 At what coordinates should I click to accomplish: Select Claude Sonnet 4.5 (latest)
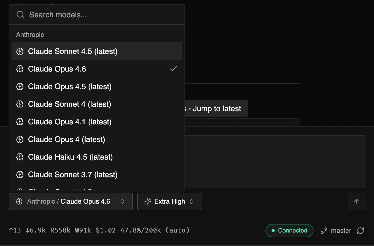73,51
